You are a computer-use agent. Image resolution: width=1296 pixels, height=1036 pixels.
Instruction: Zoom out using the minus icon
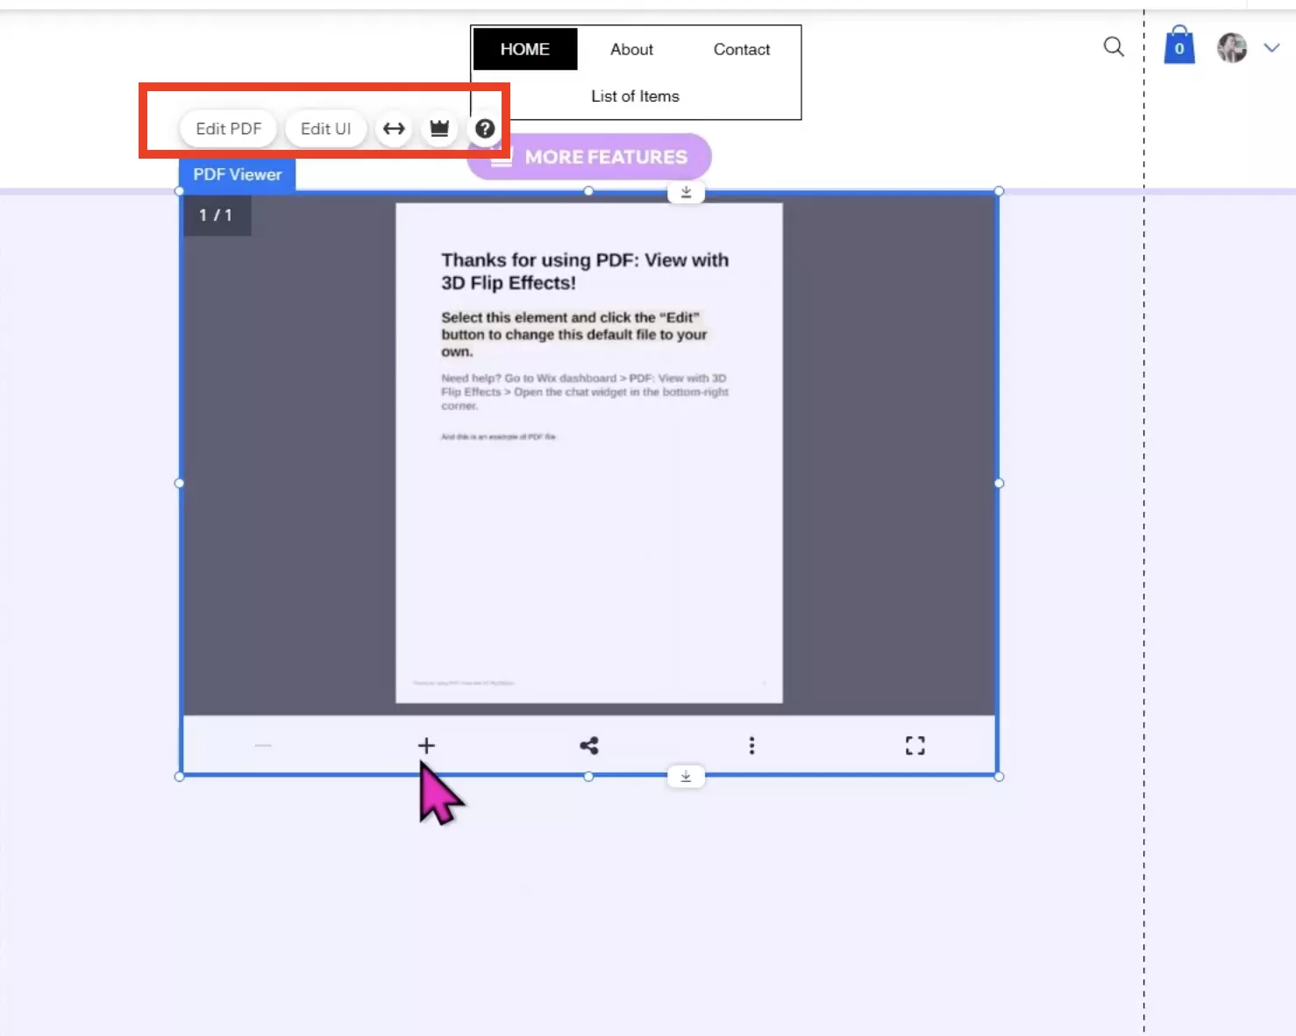(263, 745)
